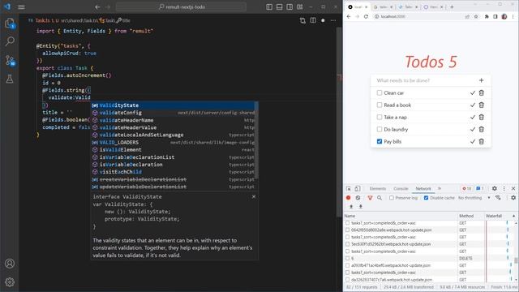Open the Chrome Extensions puzzle icon
Image resolution: width=519 pixels, height=292 pixels.
(487, 16)
